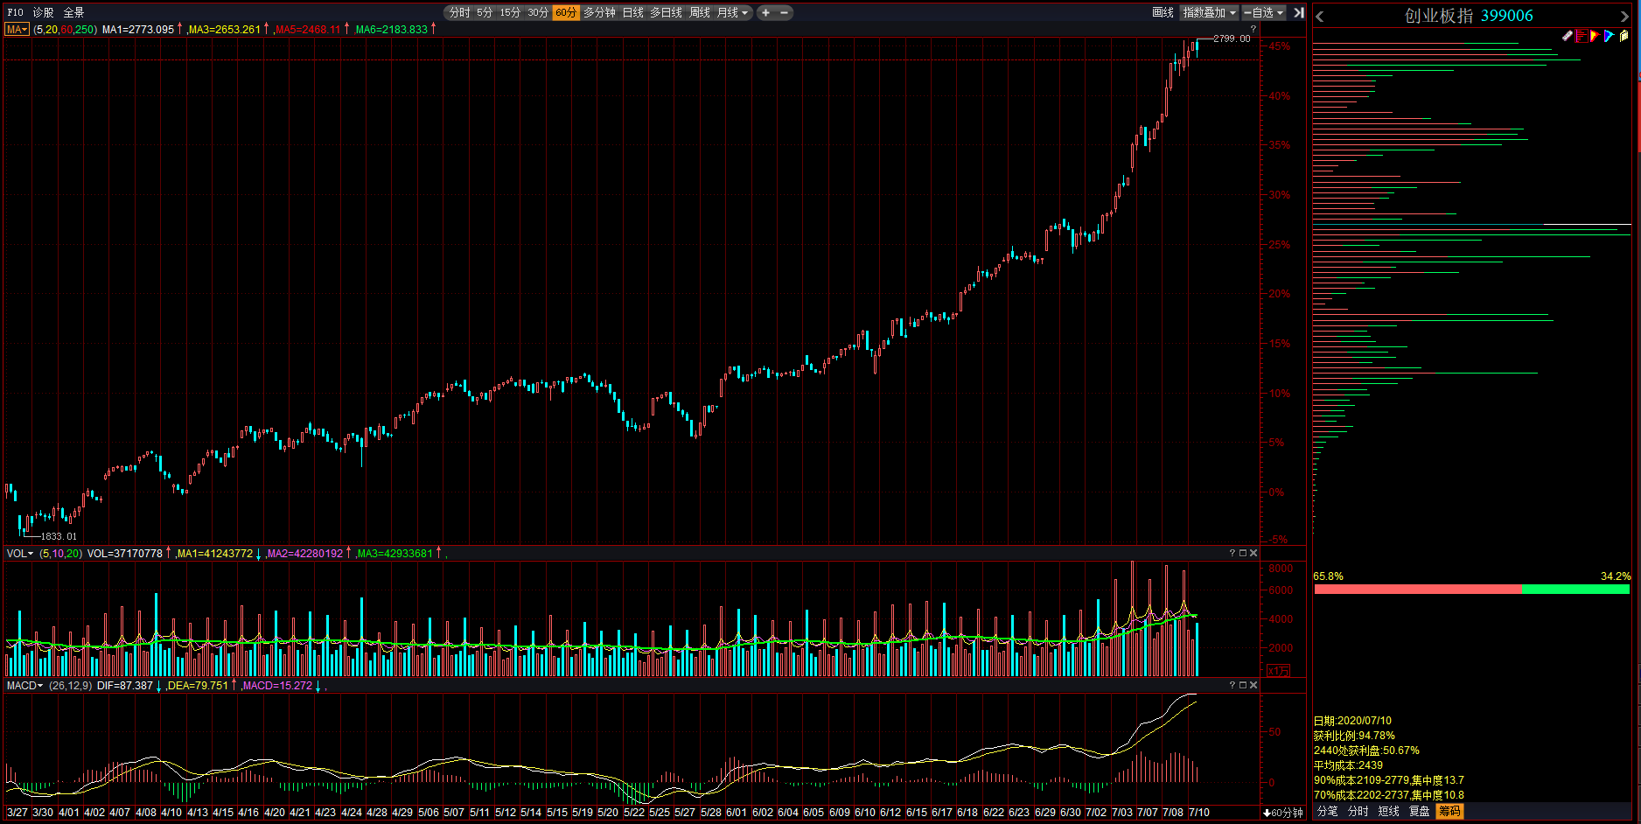This screenshot has height=824, width=1641.
Task: Open the F10 company info page
Action: point(15,13)
